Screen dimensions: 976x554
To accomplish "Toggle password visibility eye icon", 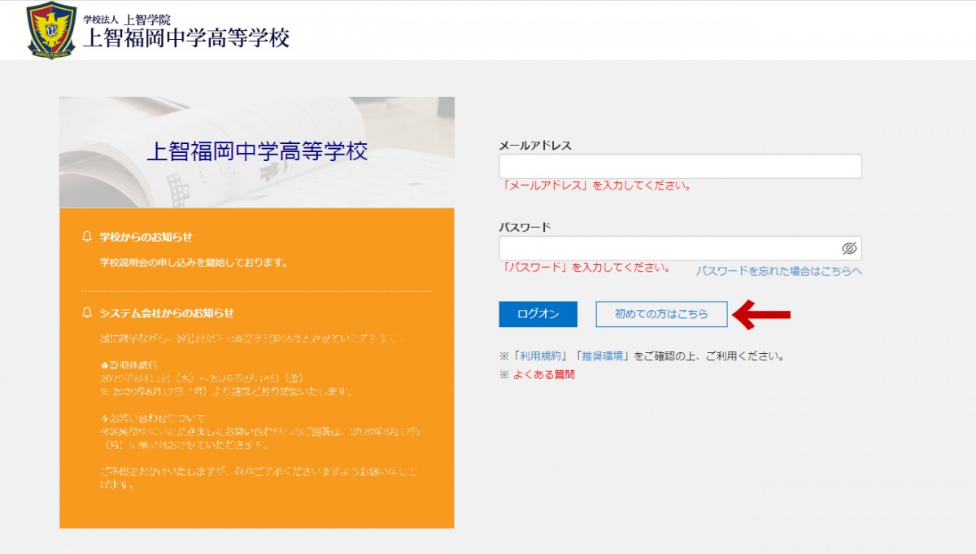I will pyautogui.click(x=849, y=248).
